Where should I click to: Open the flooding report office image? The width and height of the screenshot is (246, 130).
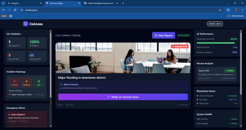(x=123, y=58)
